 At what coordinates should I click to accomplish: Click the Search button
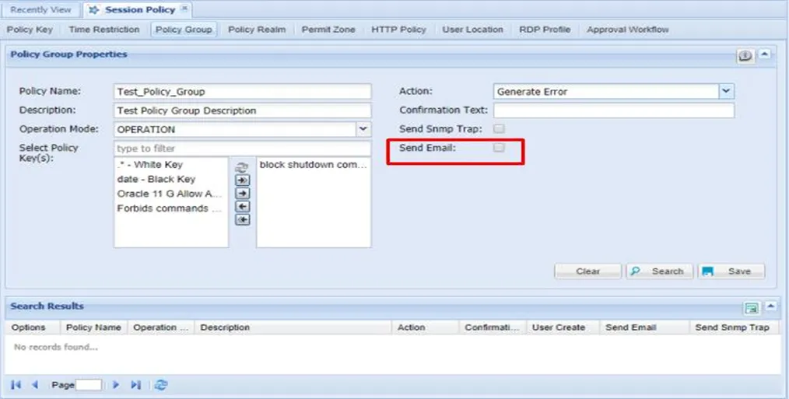(659, 271)
